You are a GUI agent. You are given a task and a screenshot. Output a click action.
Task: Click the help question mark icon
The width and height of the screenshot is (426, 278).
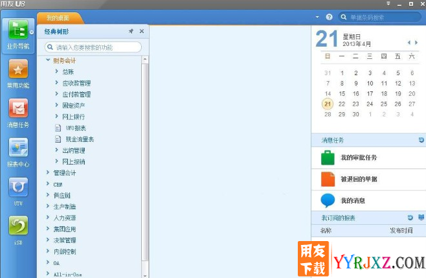click(329, 17)
